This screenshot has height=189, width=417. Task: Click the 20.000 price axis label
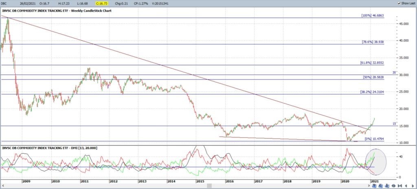[x=404, y=109]
